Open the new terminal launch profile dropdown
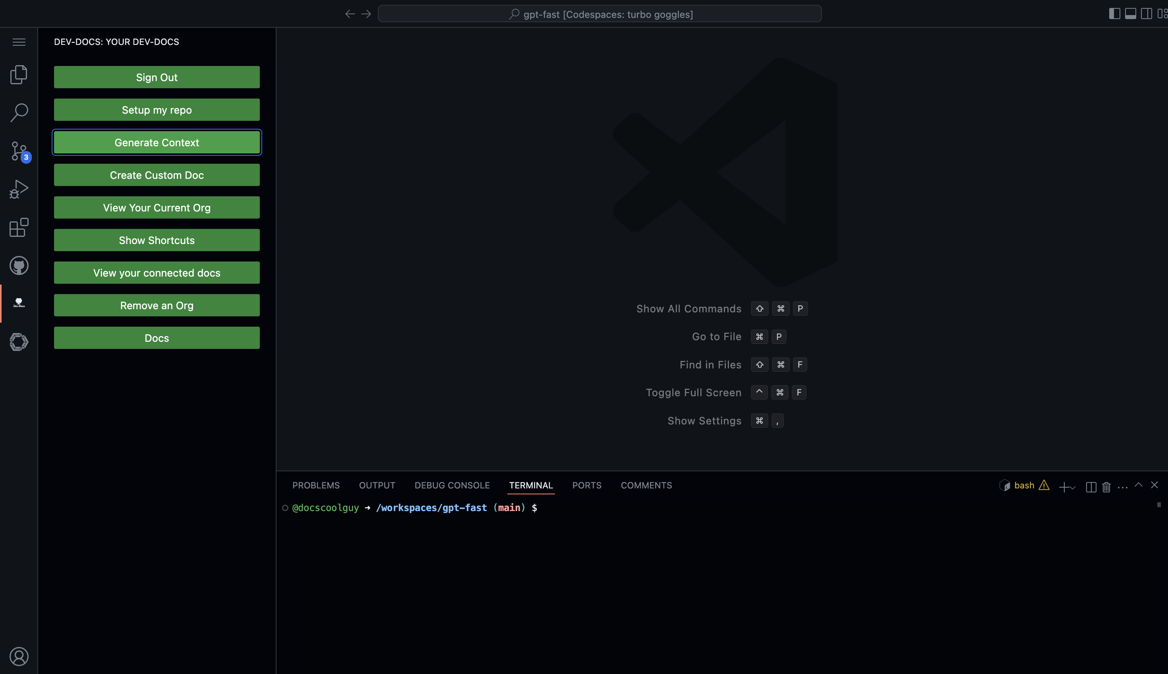 point(1073,488)
